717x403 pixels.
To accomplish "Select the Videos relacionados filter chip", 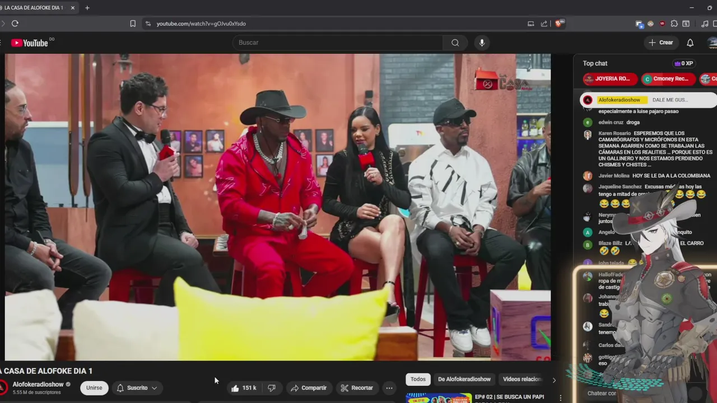I will click(x=522, y=379).
